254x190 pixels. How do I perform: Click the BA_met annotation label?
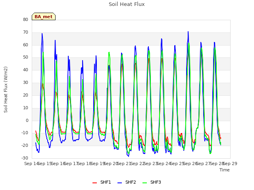pyautogui.click(x=44, y=17)
